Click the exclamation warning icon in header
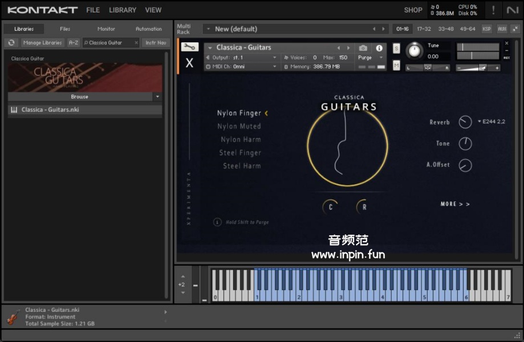 (x=493, y=10)
